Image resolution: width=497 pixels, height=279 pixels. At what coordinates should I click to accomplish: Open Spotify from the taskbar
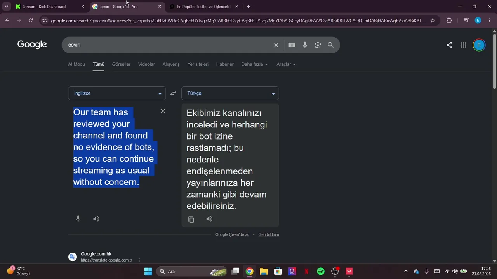[x=321, y=271]
